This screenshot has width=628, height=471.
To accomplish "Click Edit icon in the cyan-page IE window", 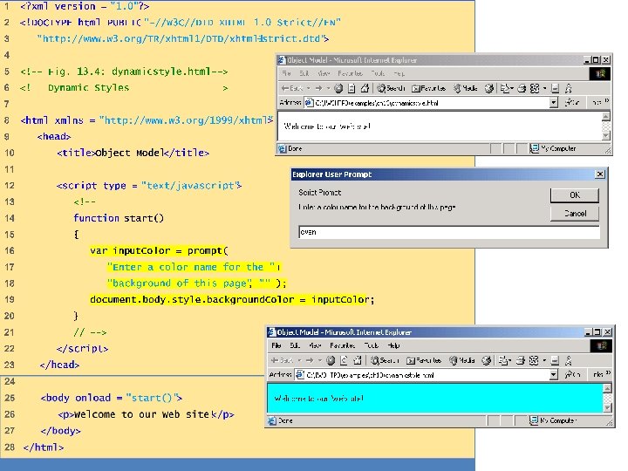I will tap(534, 360).
